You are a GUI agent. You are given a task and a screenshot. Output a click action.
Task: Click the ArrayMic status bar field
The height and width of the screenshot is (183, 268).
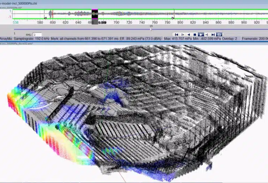point(6,39)
